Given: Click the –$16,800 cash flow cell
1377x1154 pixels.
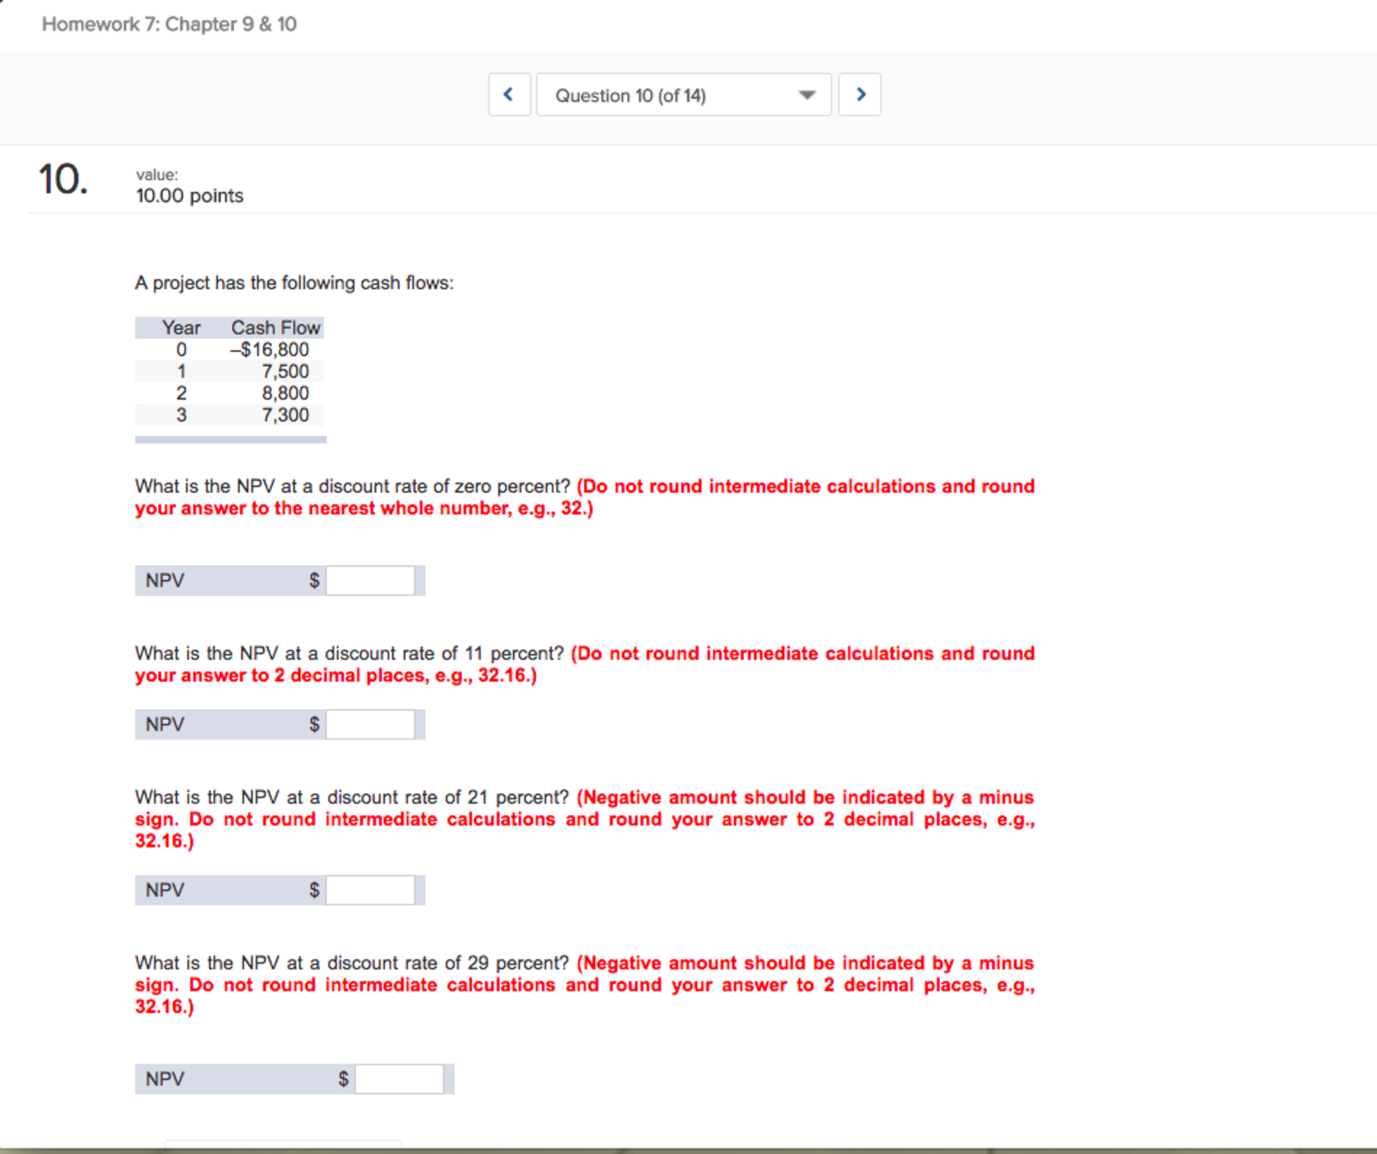Looking at the screenshot, I should coord(269,349).
